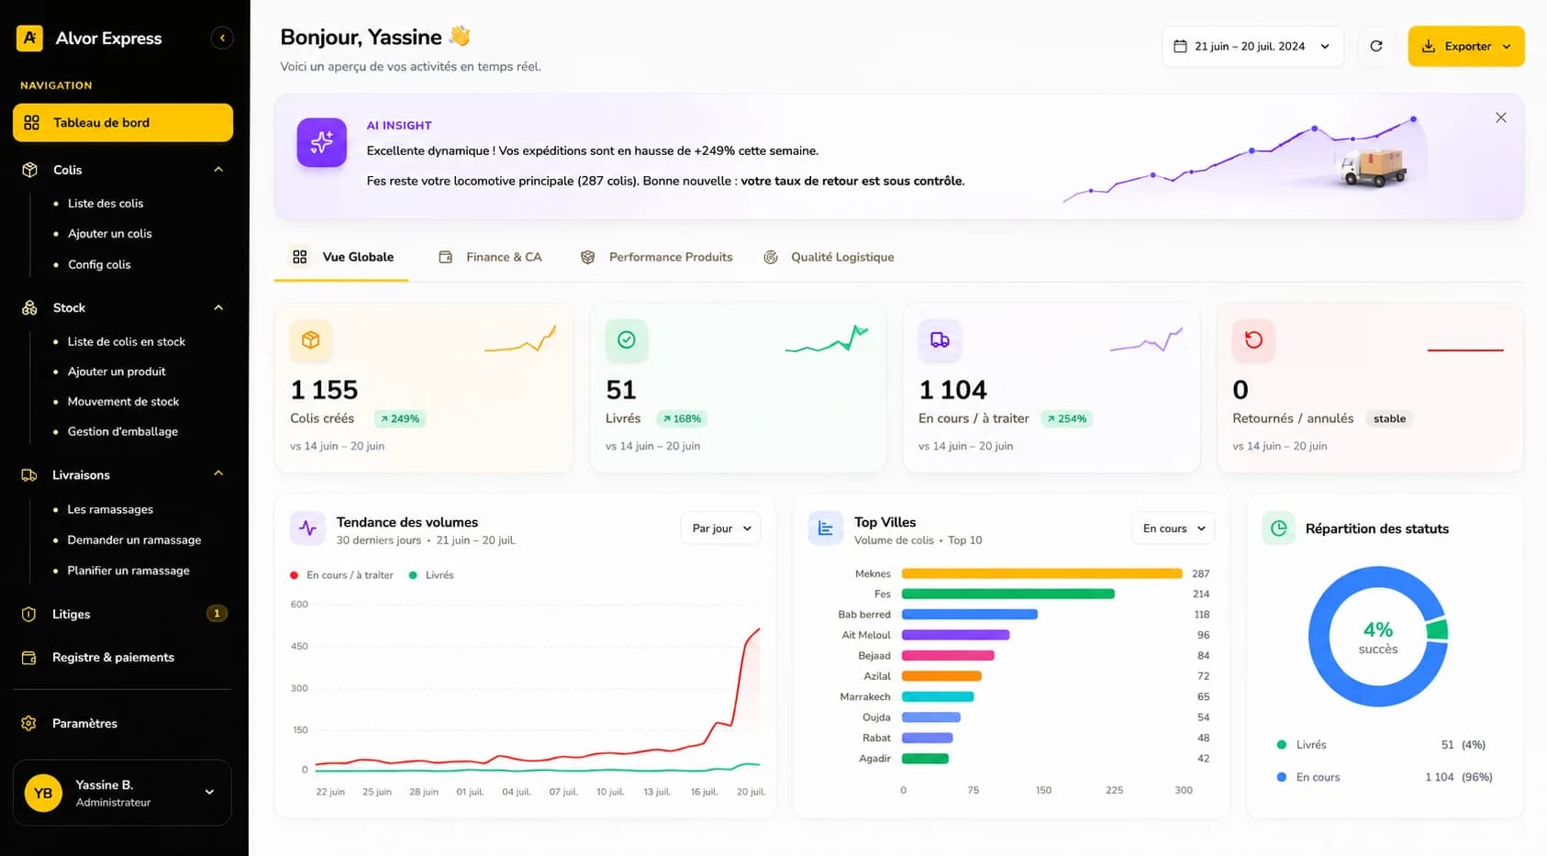Click the Tendance des volumes pulse icon
Image resolution: width=1547 pixels, height=856 pixels.
pyautogui.click(x=307, y=528)
